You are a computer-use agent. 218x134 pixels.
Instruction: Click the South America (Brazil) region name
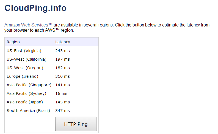[28, 111]
